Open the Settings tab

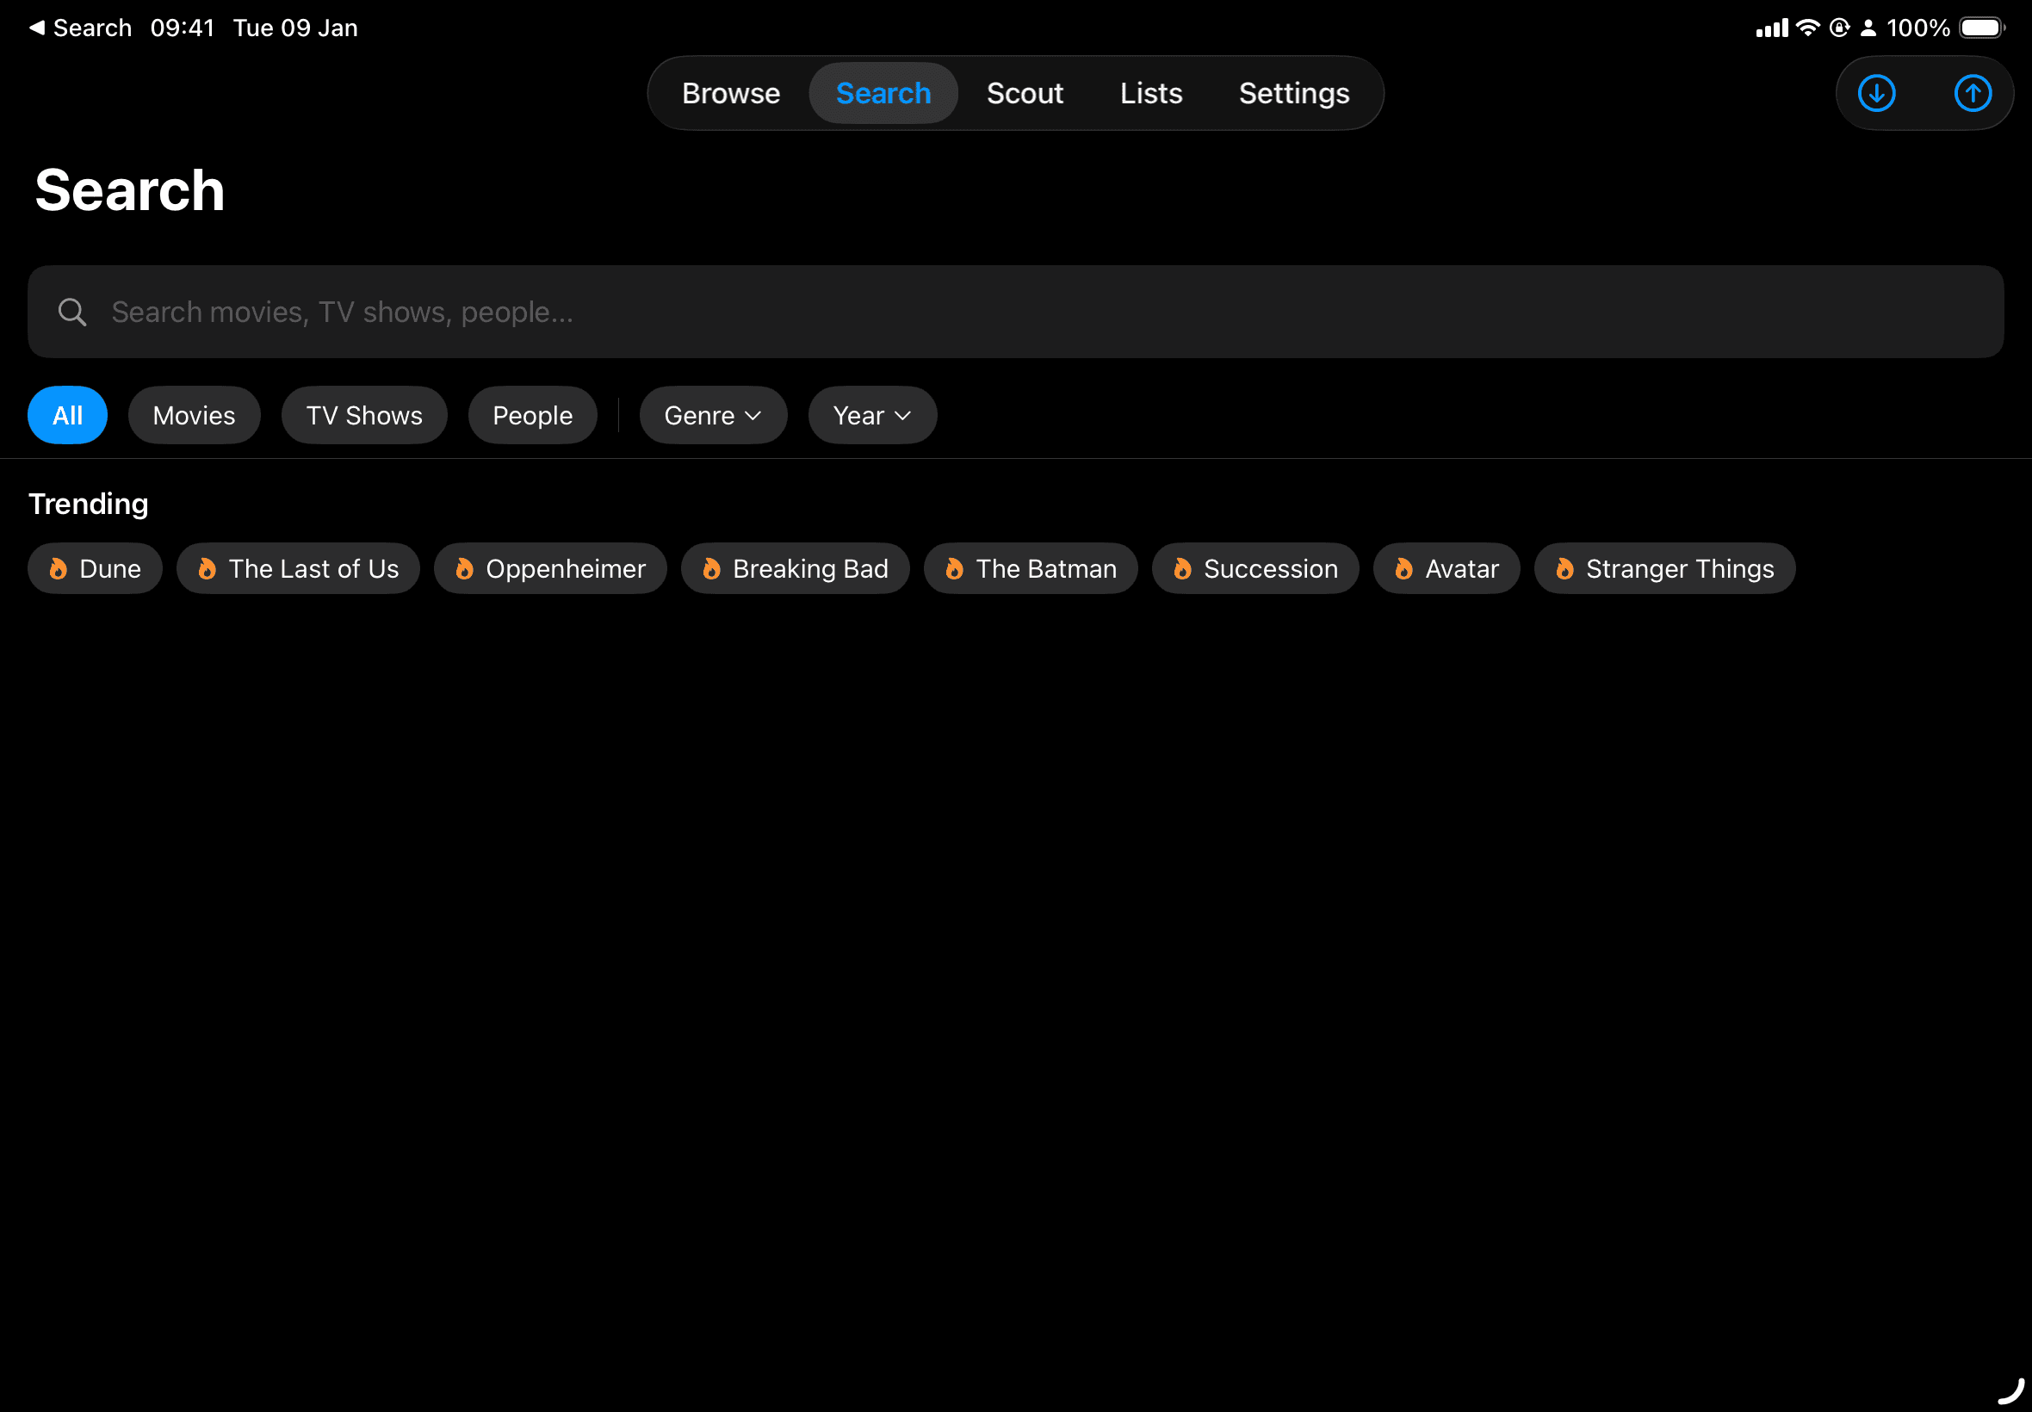[x=1293, y=93]
